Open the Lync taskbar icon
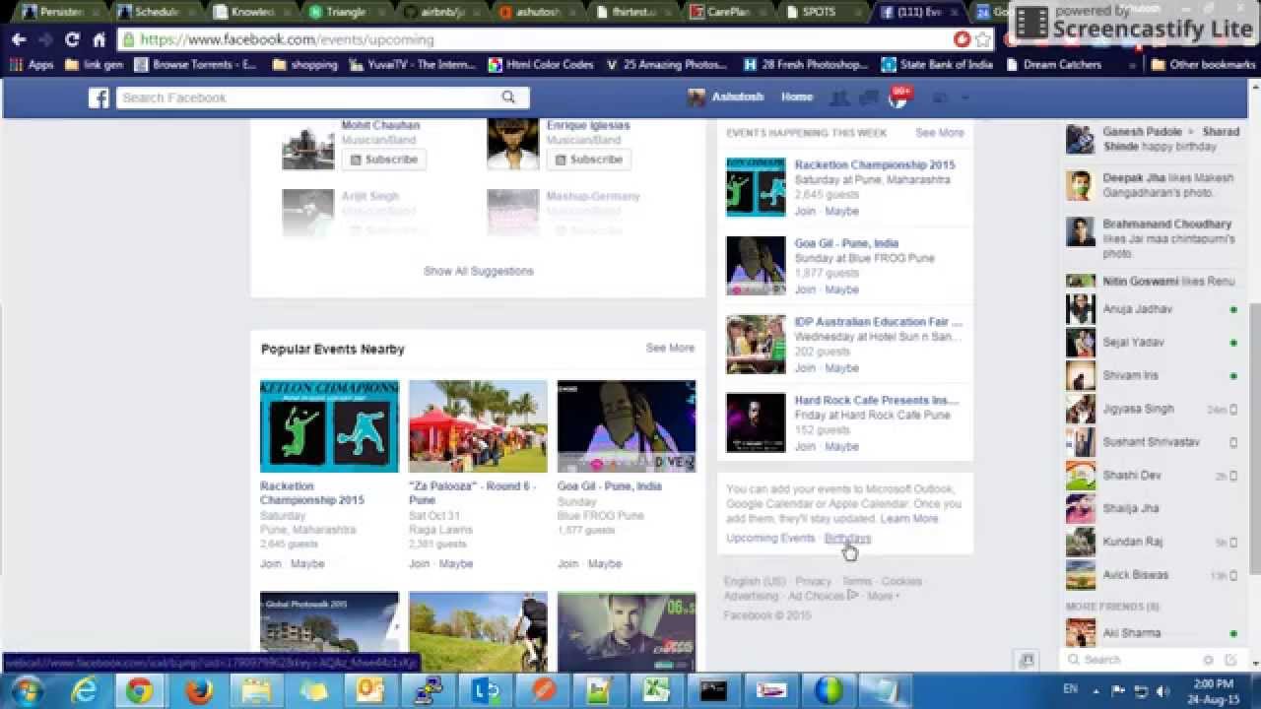Viewport: 1261px width, 709px height. (485, 691)
